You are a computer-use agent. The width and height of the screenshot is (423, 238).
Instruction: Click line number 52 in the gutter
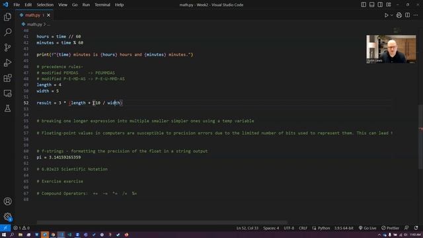pos(26,103)
